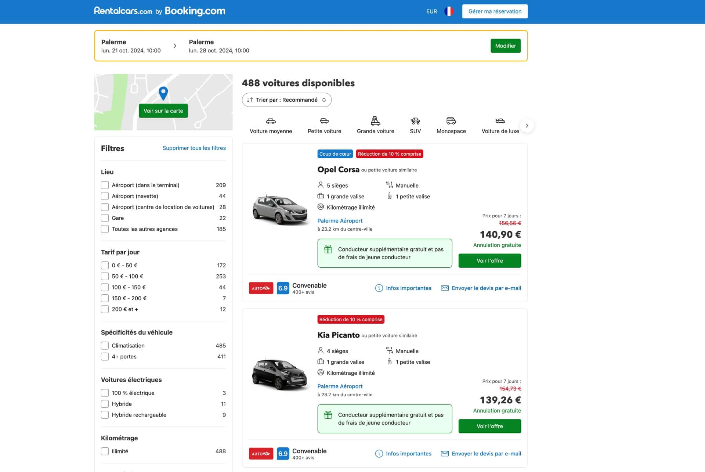Click the Autovia logo on Kia Picanto card
The width and height of the screenshot is (705, 472).
261,454
